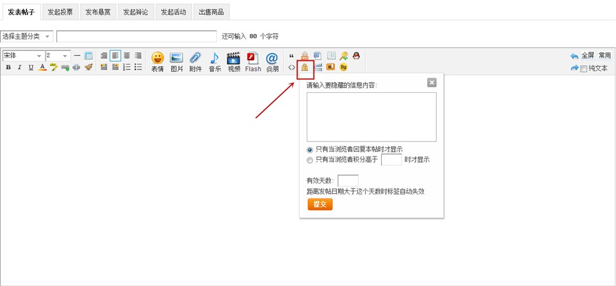This screenshot has width=616, height=286.
Task: Click the orange 提交 submit button
Action: coord(320,204)
